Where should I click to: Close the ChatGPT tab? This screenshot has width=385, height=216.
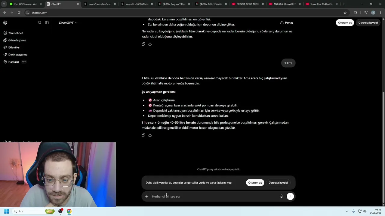(x=78, y=4)
